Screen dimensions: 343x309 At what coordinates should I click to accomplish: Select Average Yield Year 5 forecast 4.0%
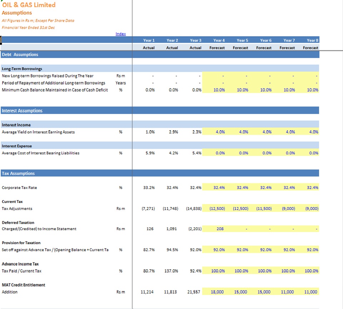(243, 132)
